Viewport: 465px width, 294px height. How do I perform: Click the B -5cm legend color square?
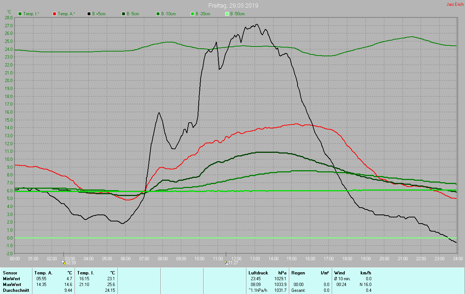123,14
